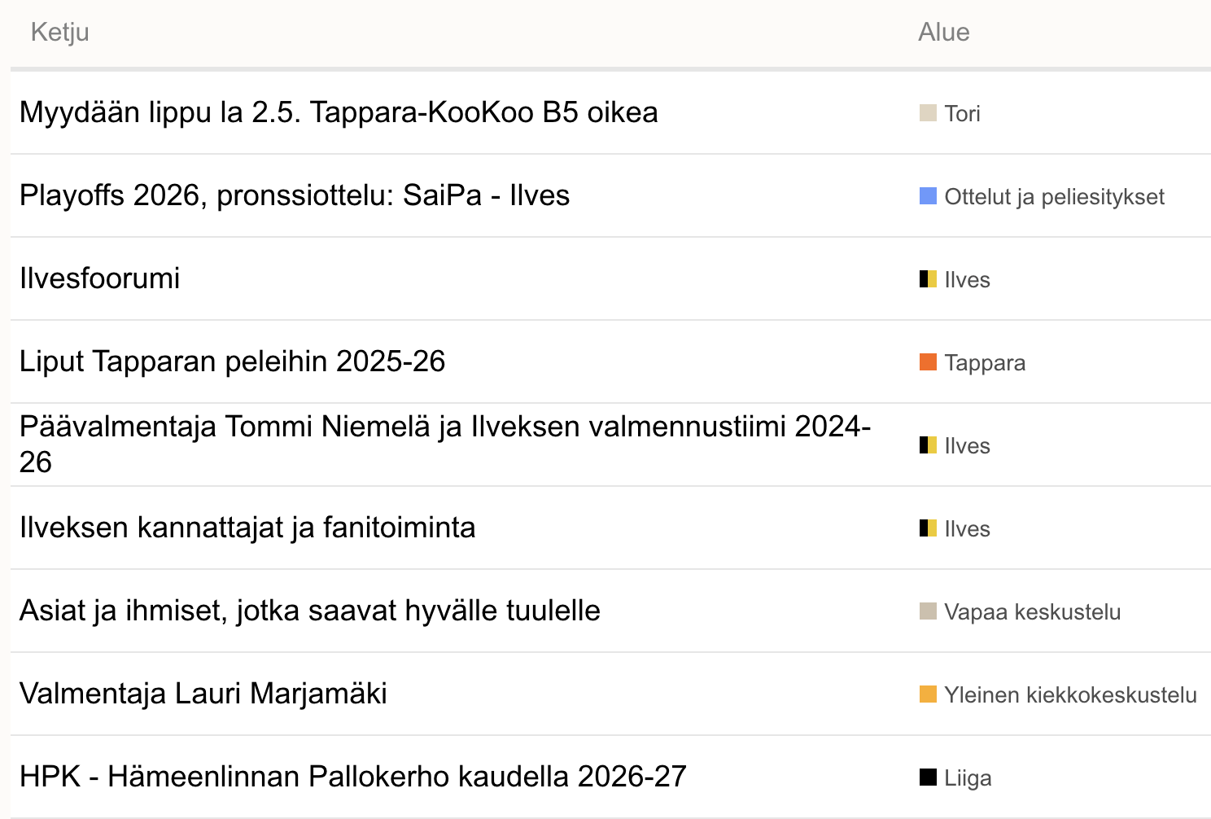Screen dimensions: 1211x819
Task: Go to the Liiga forum area
Action: pos(968,777)
